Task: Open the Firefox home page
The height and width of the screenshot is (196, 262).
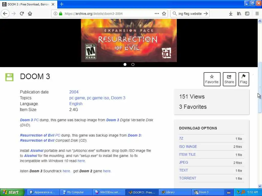Action: (x=30, y=14)
